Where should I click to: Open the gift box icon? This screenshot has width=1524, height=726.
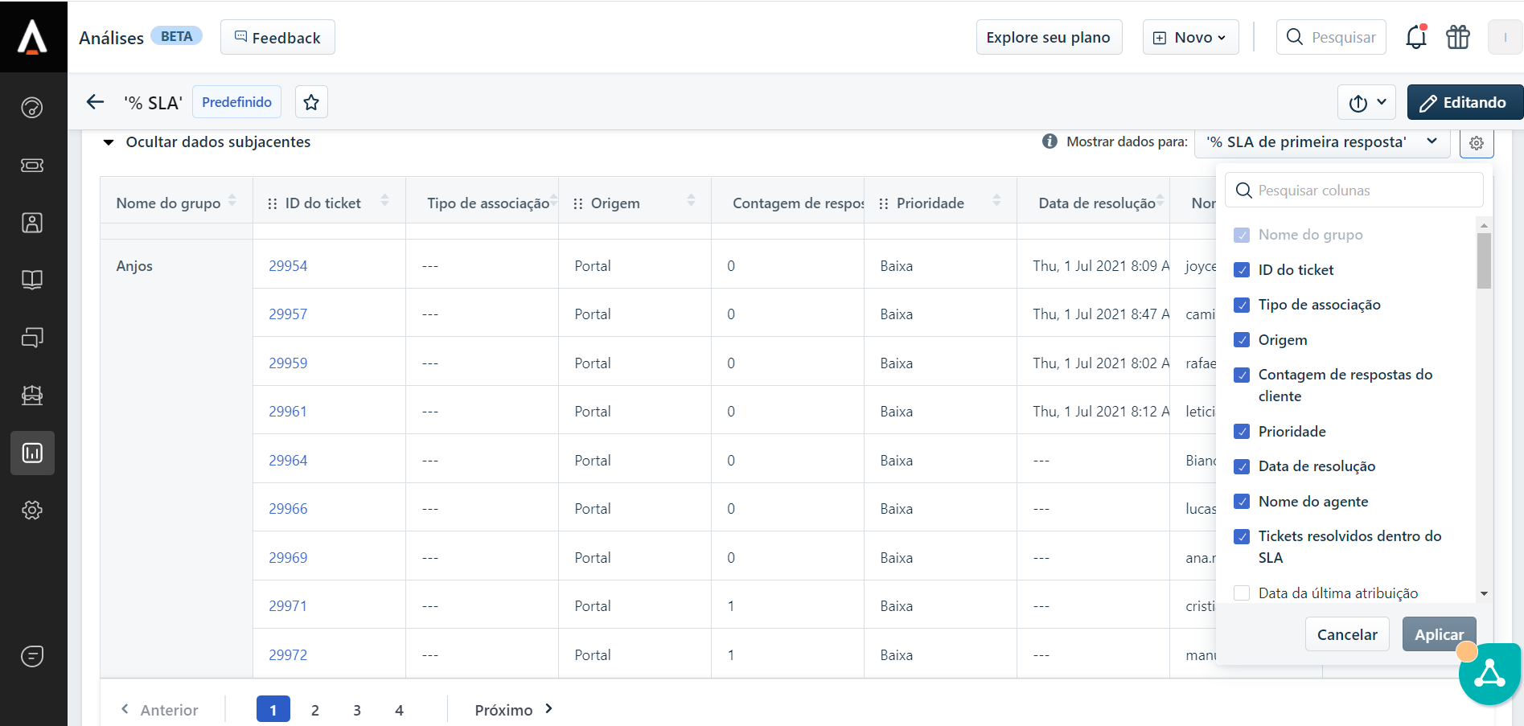point(1457,38)
